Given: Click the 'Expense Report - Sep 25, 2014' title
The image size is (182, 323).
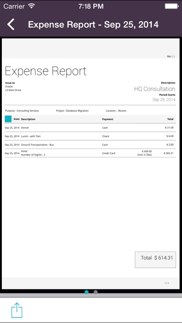Looking at the screenshot, I should pos(93,25).
